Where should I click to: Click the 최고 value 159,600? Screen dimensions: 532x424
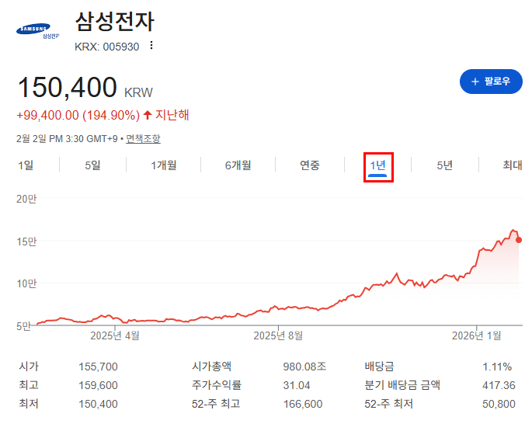(x=98, y=385)
